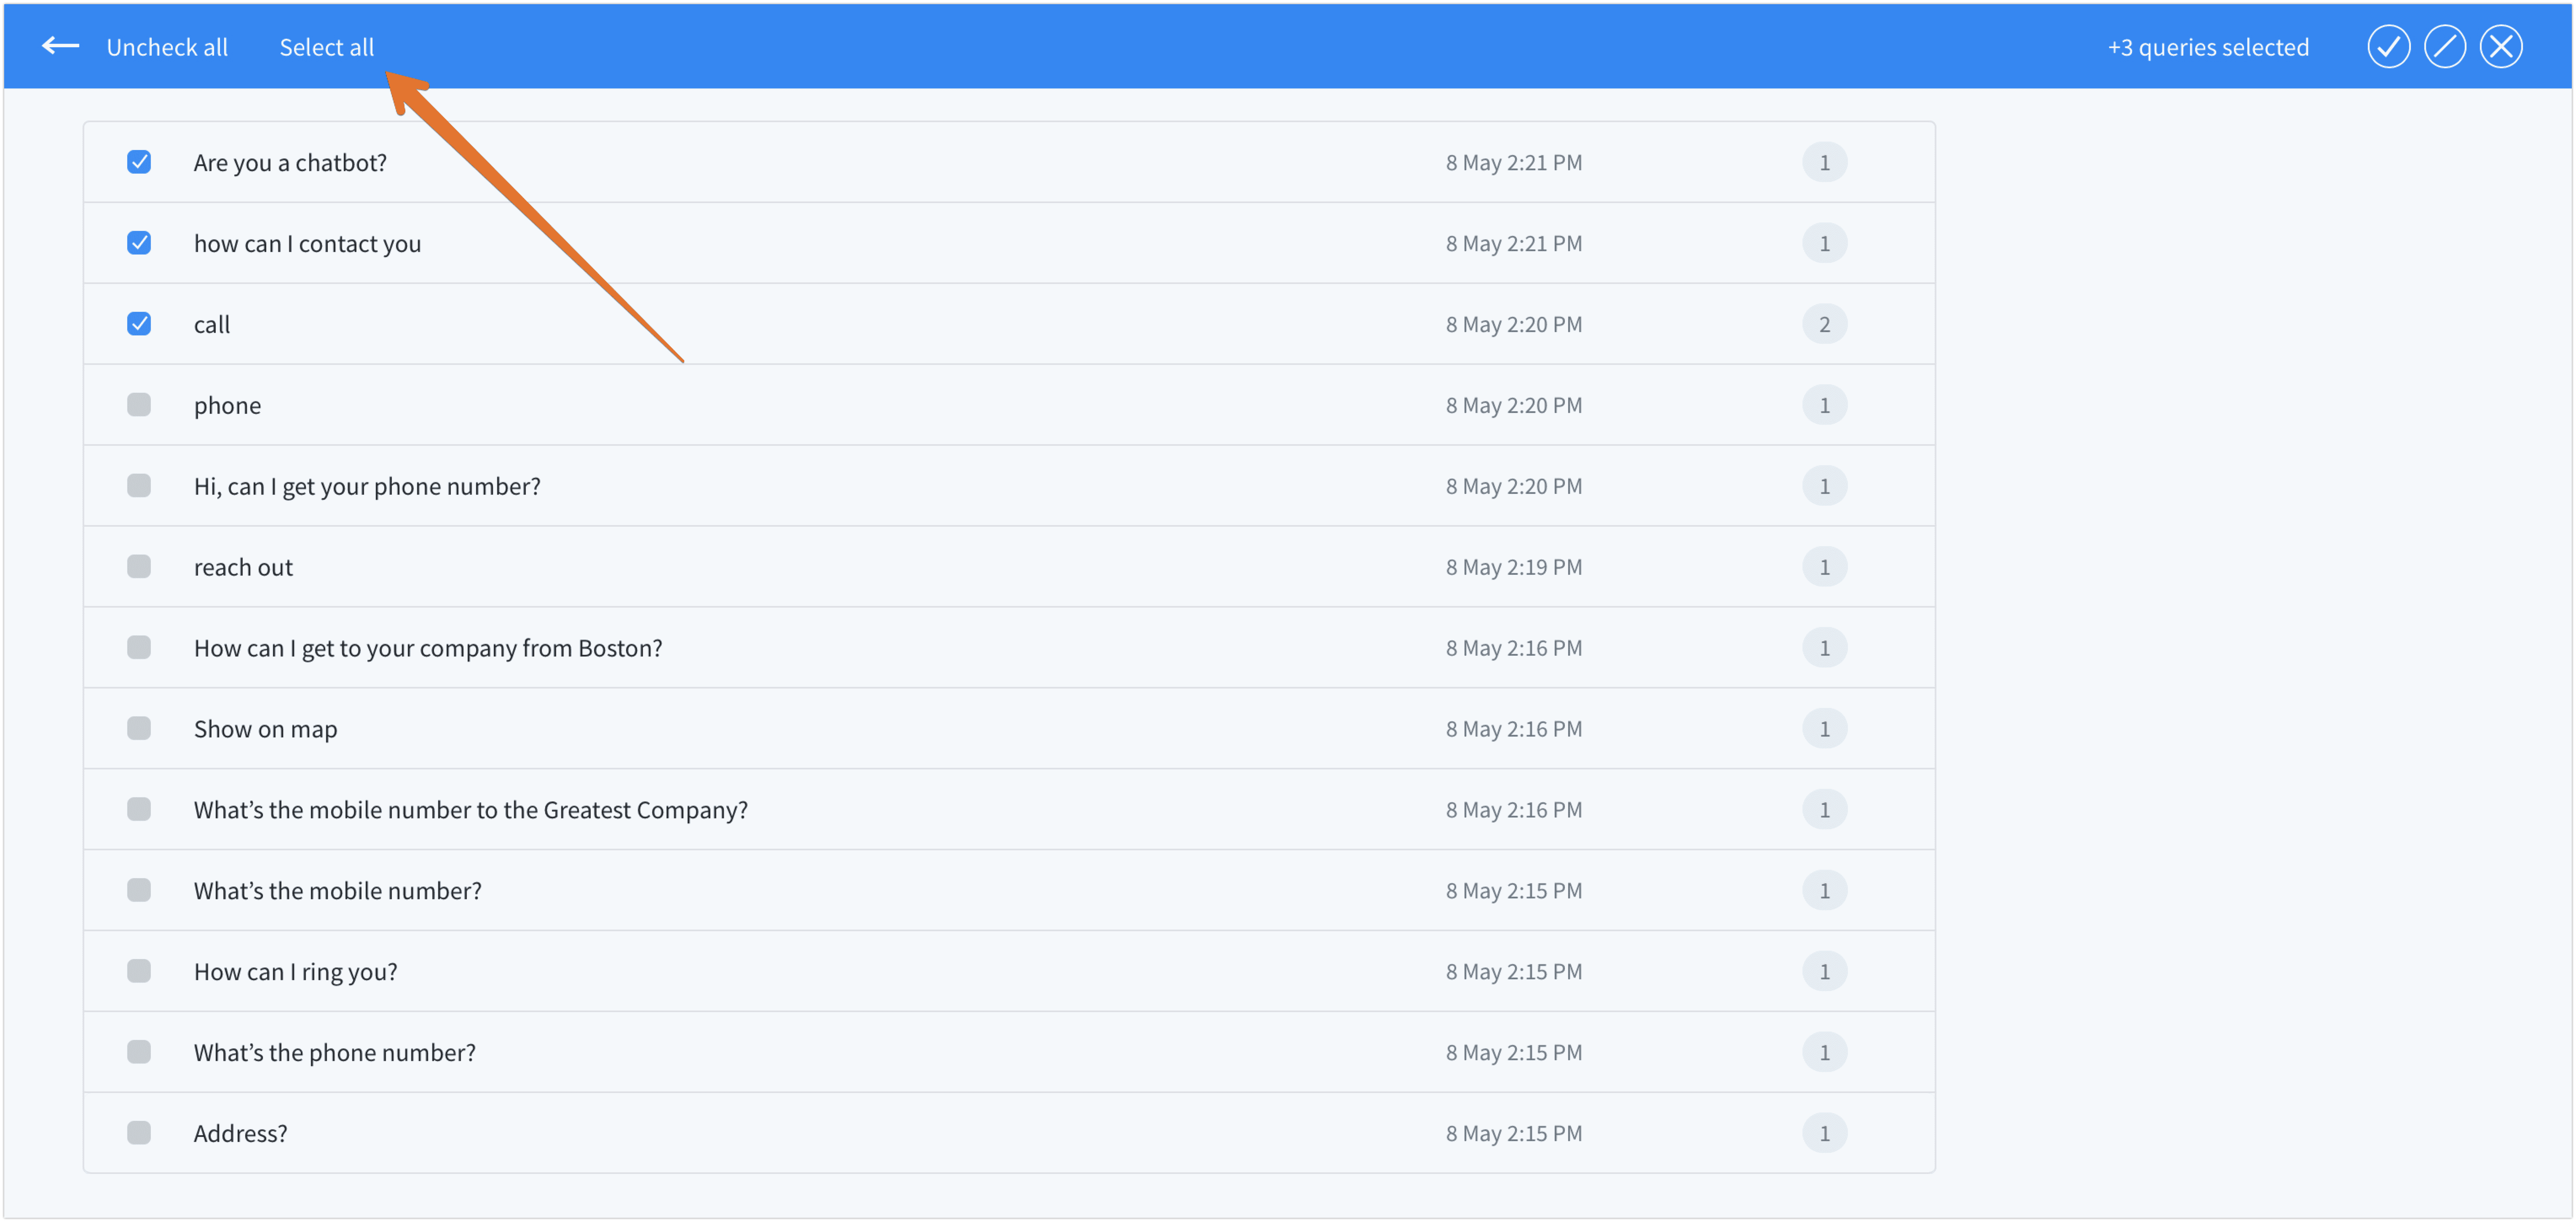Uncheck 'Are you a chatbot?' checkbox
The width and height of the screenshot is (2576, 1222).
(x=139, y=162)
